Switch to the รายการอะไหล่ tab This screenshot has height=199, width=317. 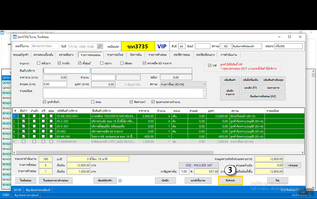click(115, 55)
